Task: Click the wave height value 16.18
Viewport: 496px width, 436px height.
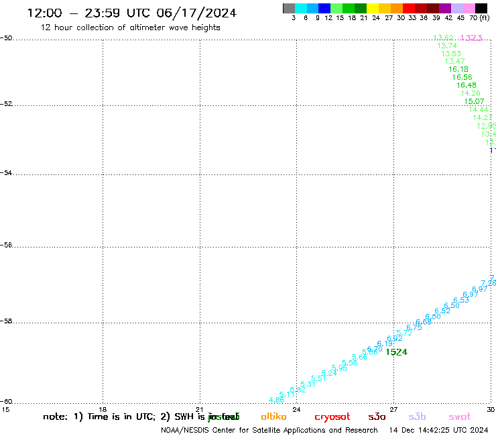Action: (x=458, y=69)
